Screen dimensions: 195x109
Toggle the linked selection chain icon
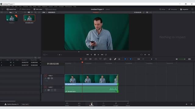115,59
